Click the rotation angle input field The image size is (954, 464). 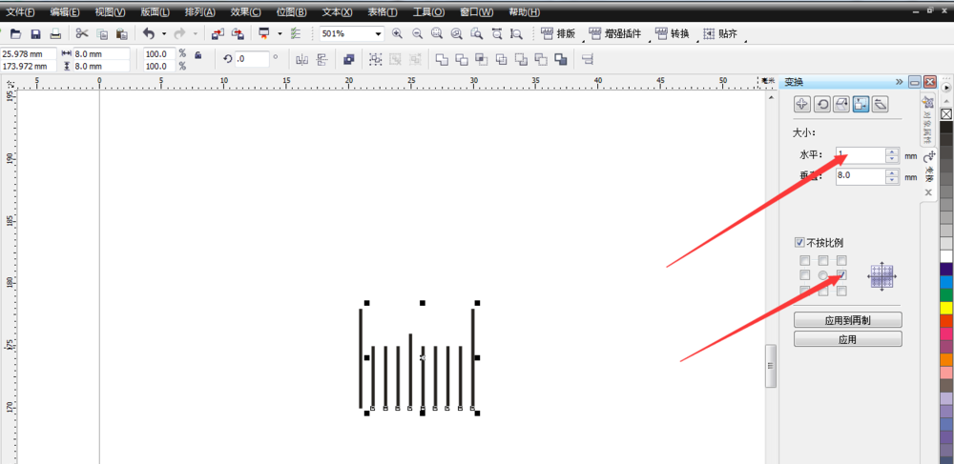coord(252,59)
